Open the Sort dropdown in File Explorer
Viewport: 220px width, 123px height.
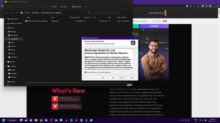[54, 7]
